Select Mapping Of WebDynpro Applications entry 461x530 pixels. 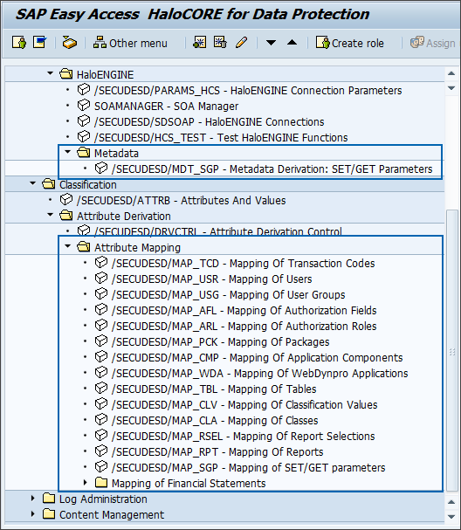coord(260,374)
